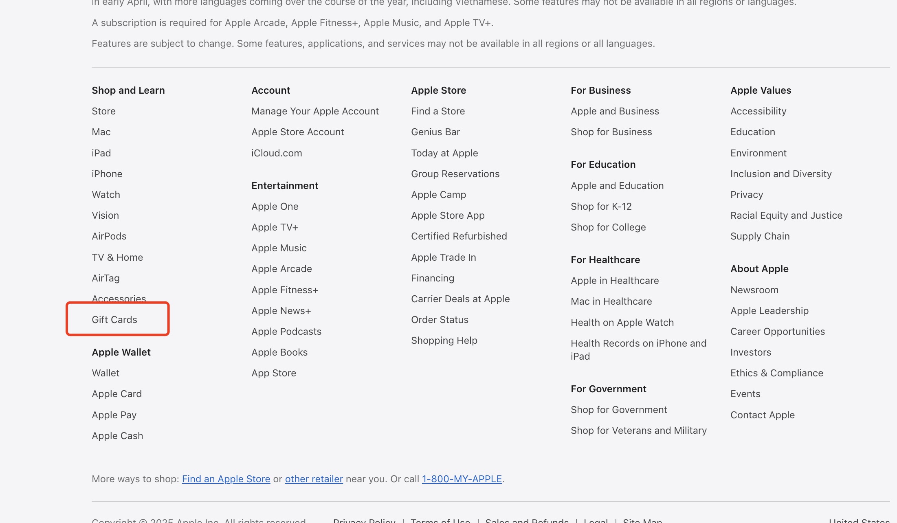Screen dimensions: 897x523
Task: Open the Apple and Business link
Action: [x=615, y=111]
